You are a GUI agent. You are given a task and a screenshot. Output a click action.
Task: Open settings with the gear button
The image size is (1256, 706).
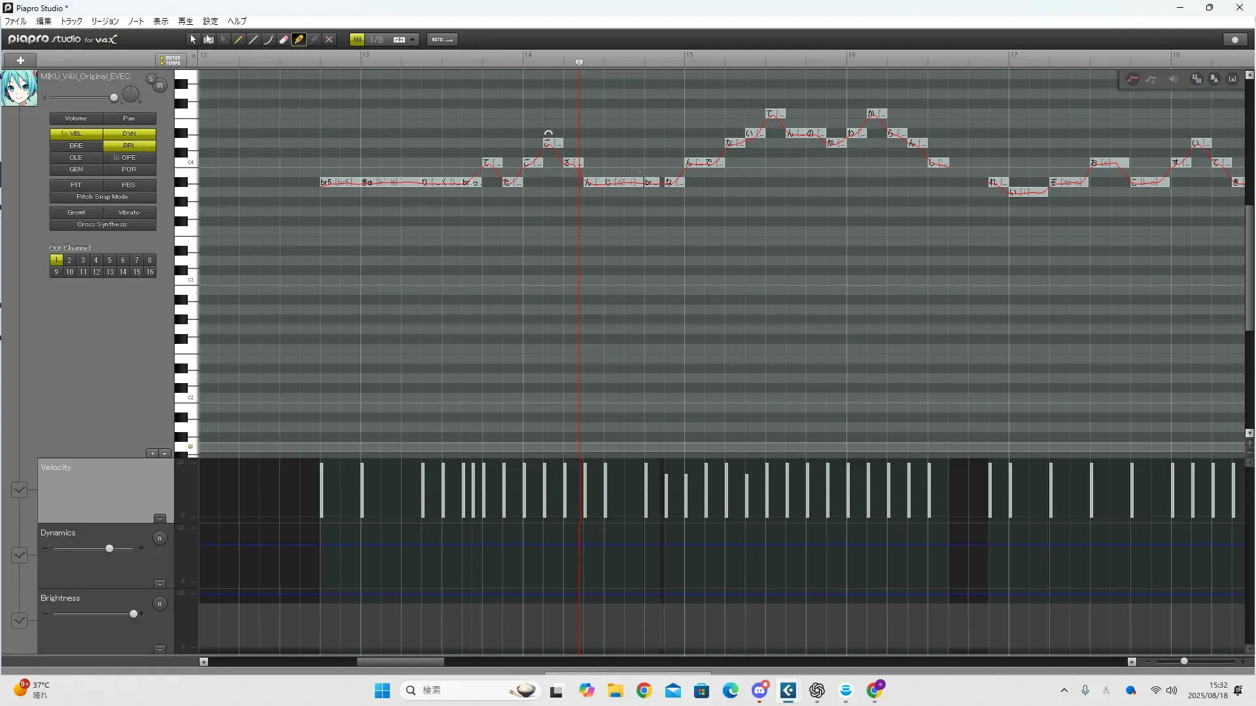pos(1235,40)
